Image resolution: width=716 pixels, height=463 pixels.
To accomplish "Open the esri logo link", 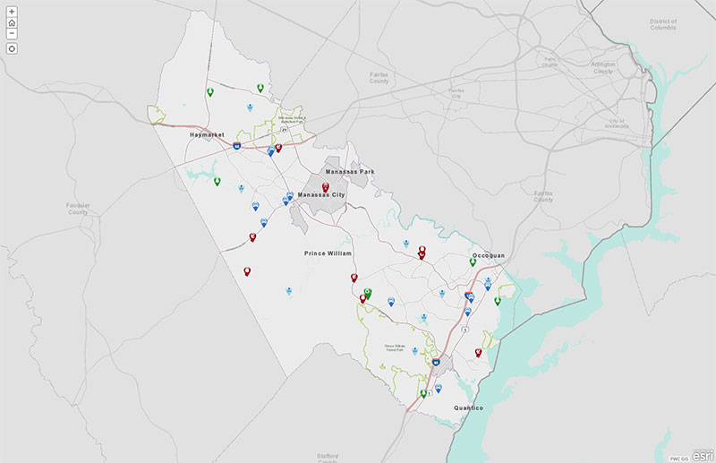I will (x=703, y=456).
